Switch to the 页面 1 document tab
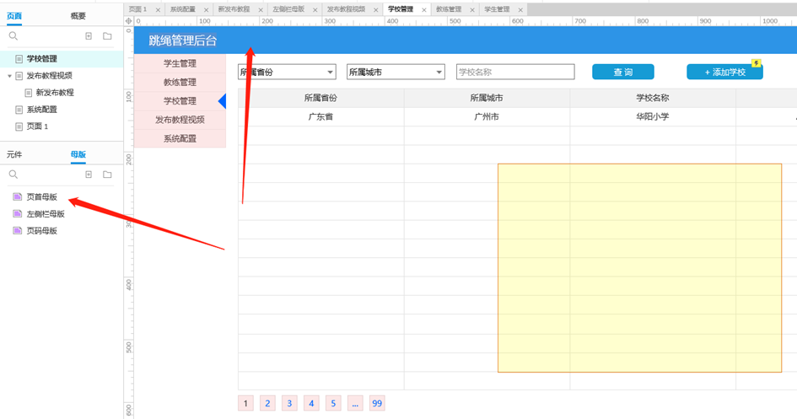 coord(137,9)
